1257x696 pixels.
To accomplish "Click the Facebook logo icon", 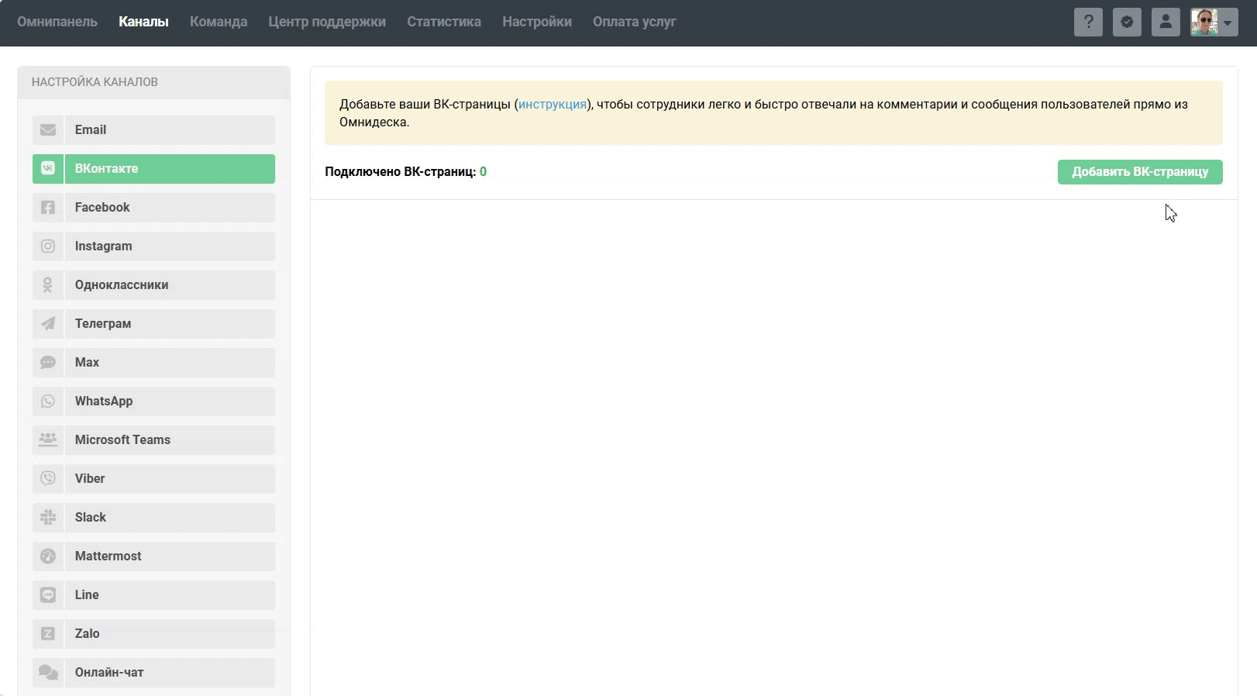I will pos(48,208).
